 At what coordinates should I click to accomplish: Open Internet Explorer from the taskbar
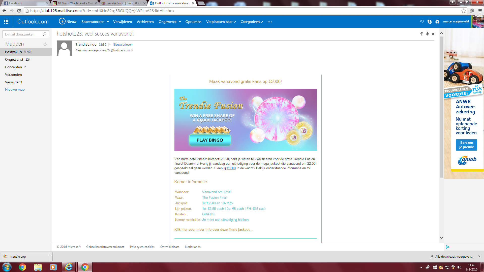point(69,267)
